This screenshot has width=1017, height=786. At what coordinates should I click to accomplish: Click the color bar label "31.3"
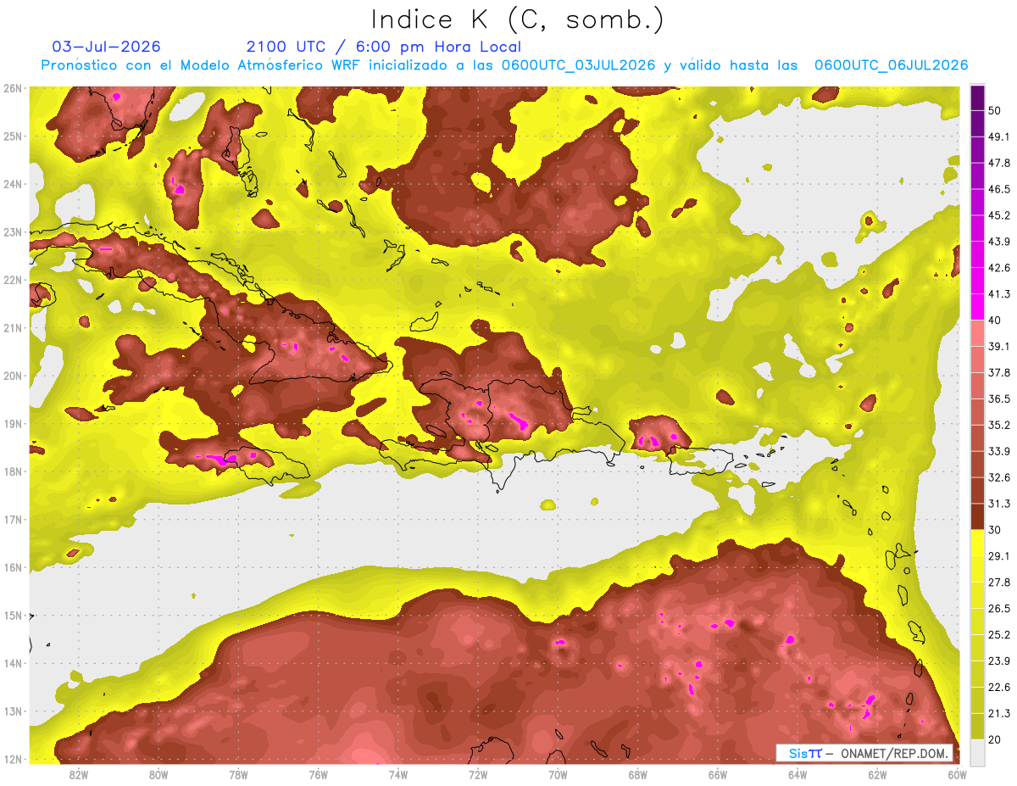999,504
